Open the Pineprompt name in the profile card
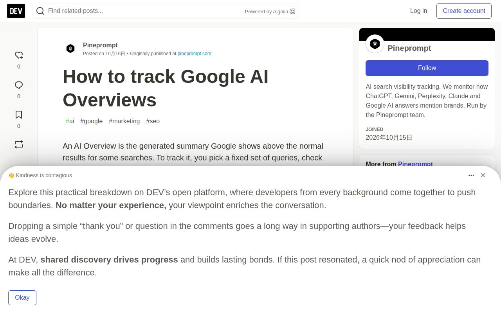Screen dimensions: 501x313 409,48
